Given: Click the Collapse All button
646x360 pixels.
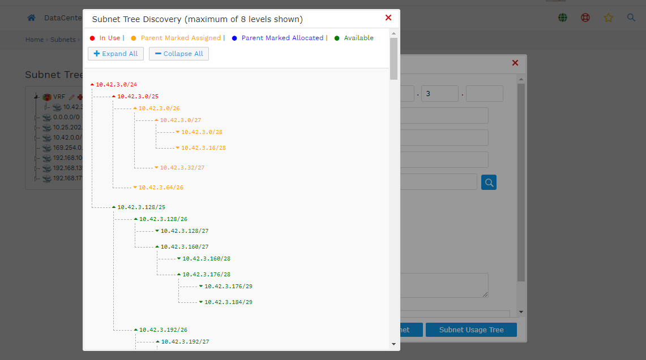Looking at the screenshot, I should pyautogui.click(x=178, y=54).
